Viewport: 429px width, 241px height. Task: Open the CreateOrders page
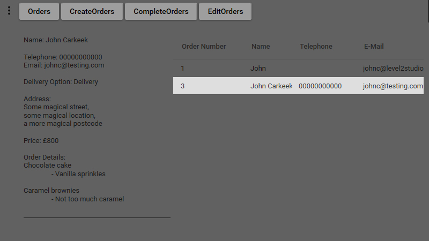tap(92, 11)
